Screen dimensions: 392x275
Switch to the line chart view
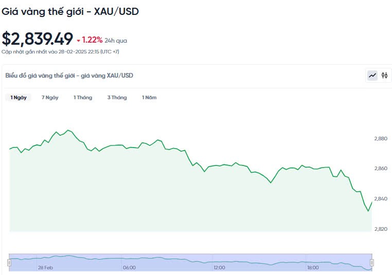pos(372,76)
